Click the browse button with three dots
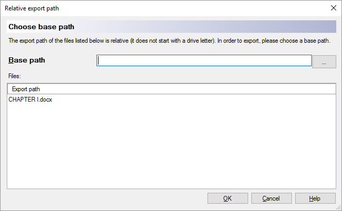 324,61
